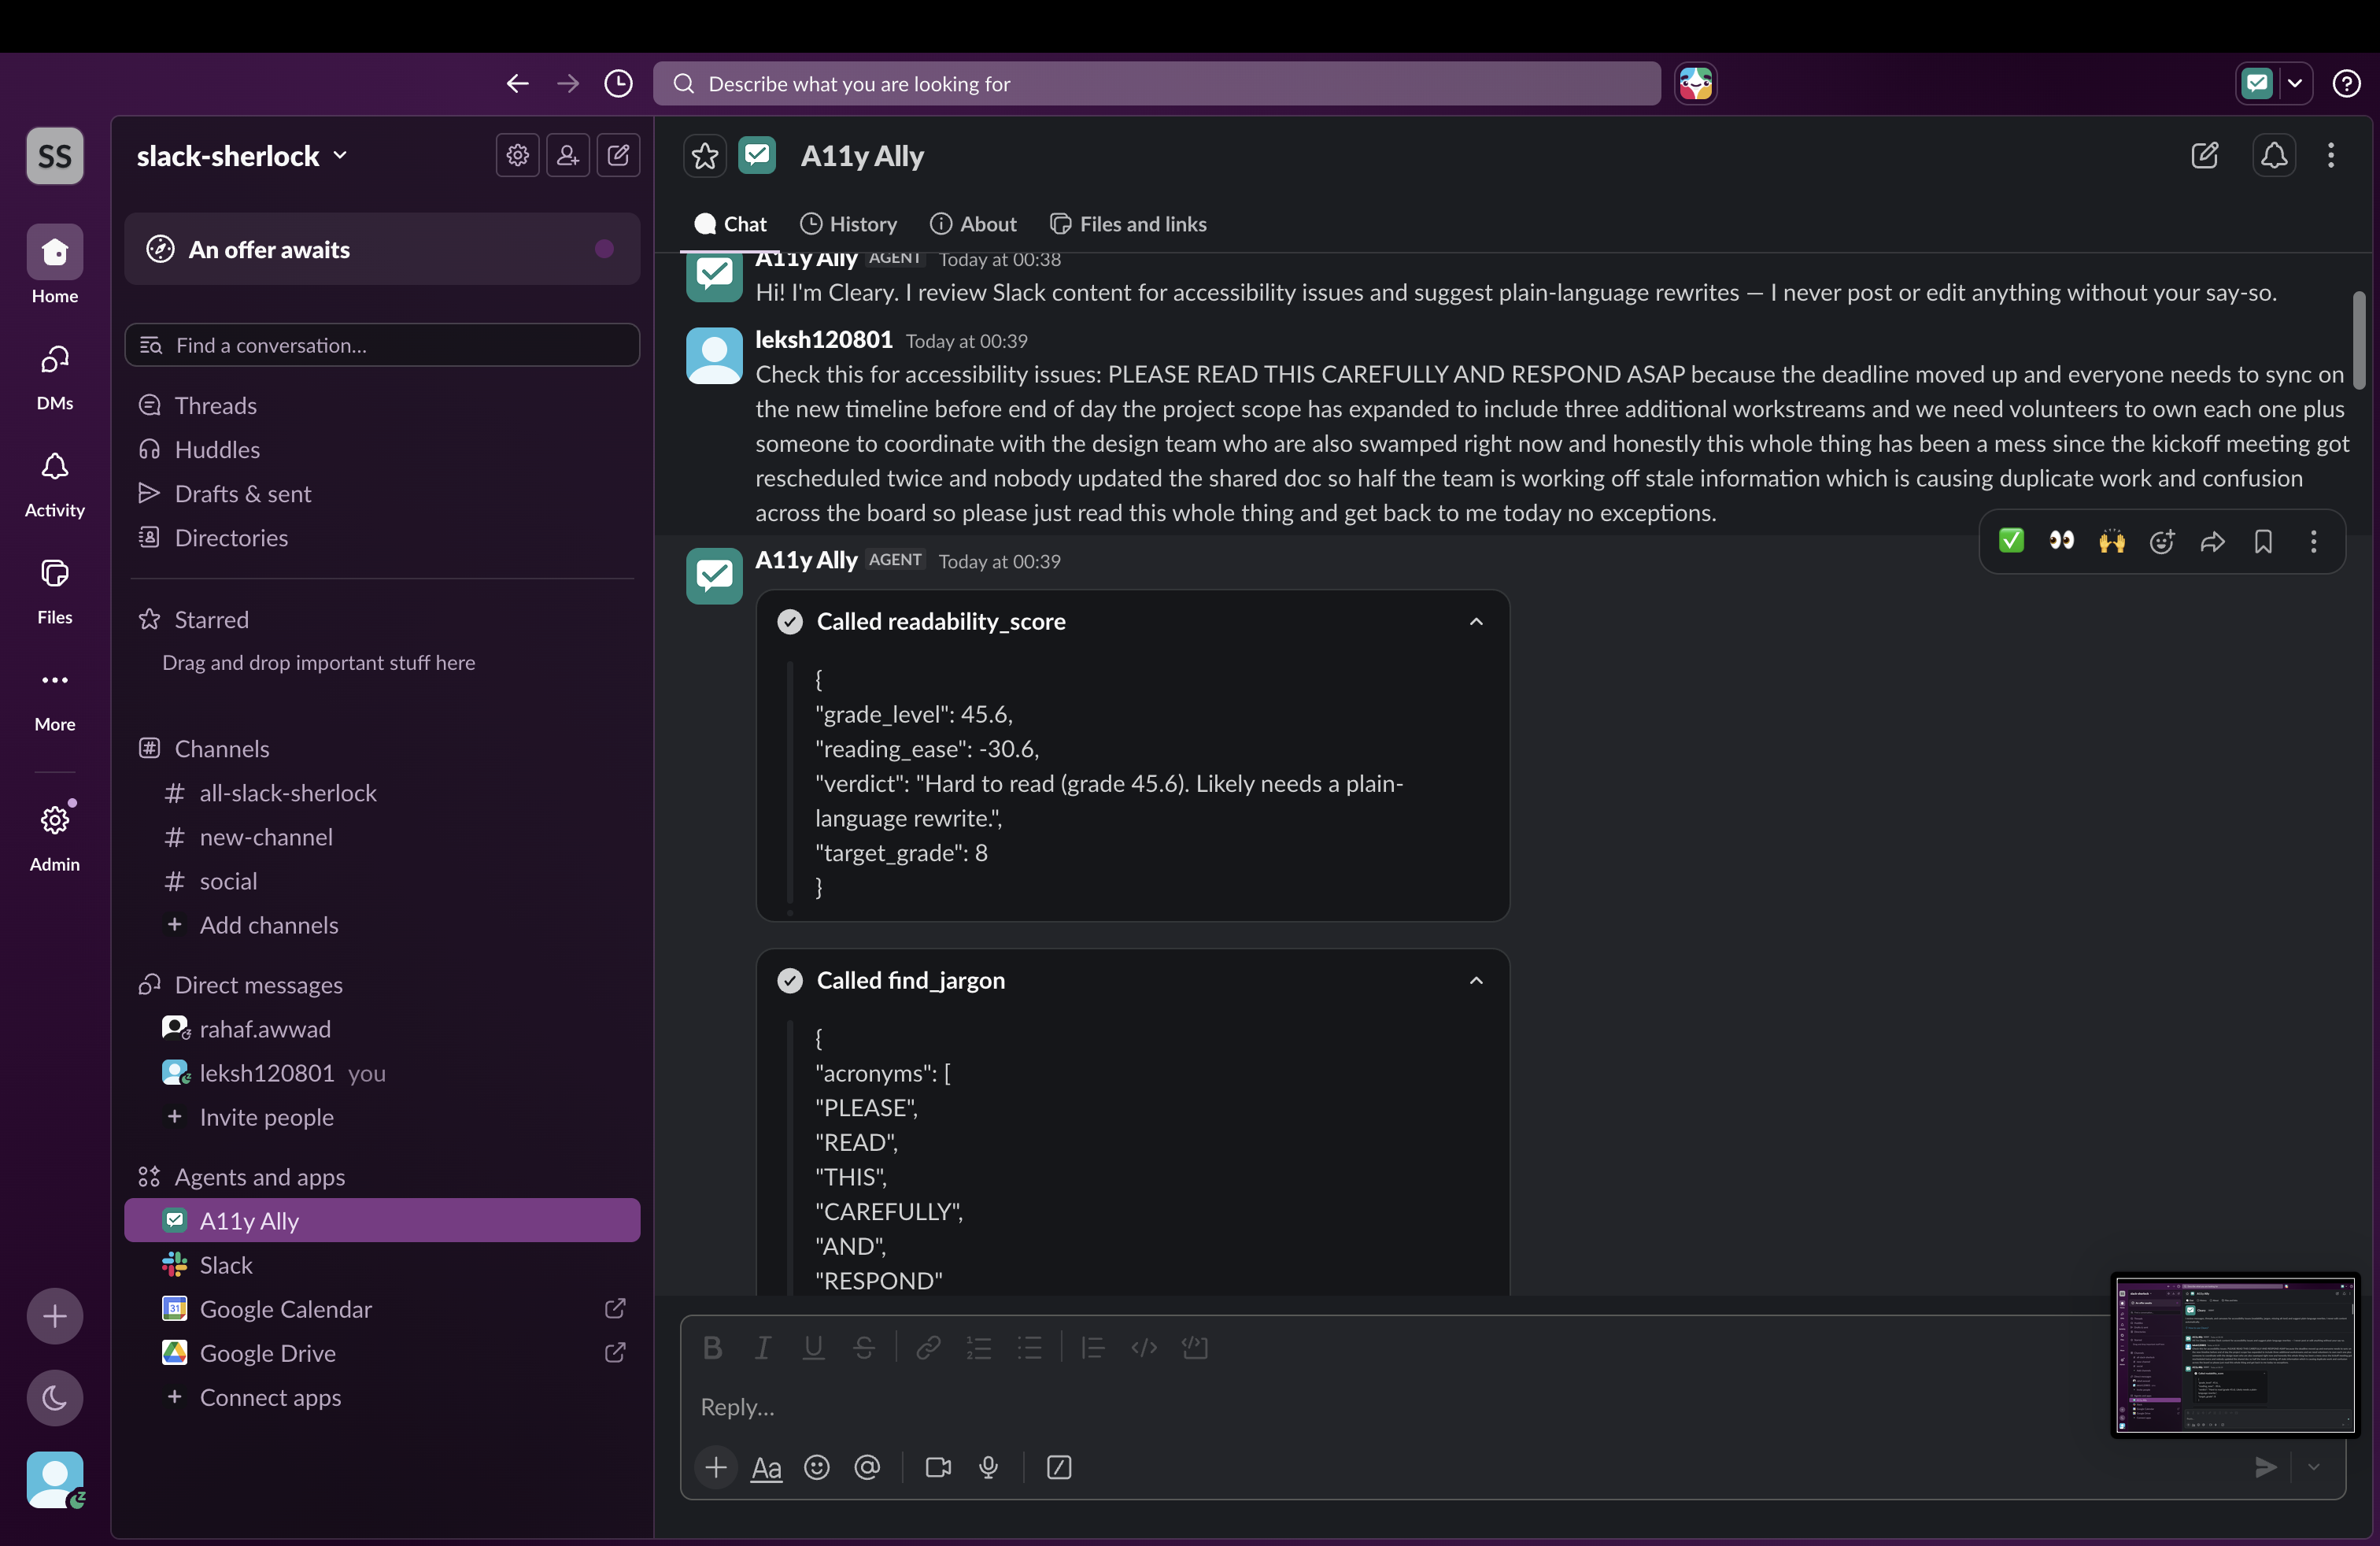Screen dimensions: 2380x1546
Task: Star the A11y Ally conversation
Action: point(705,156)
